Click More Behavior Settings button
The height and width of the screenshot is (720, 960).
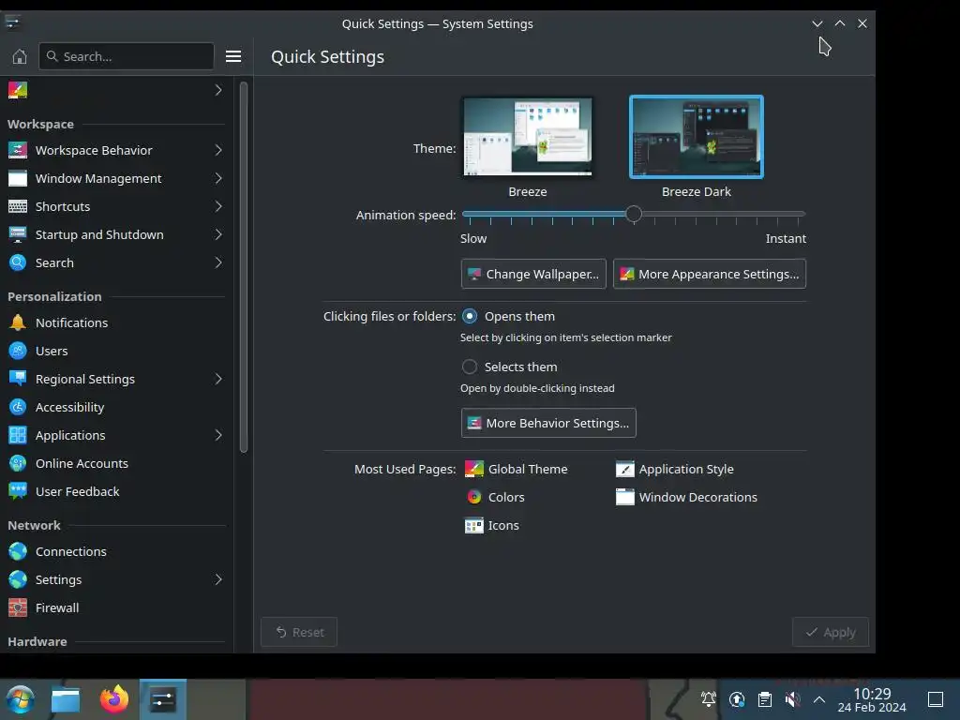pyautogui.click(x=548, y=423)
